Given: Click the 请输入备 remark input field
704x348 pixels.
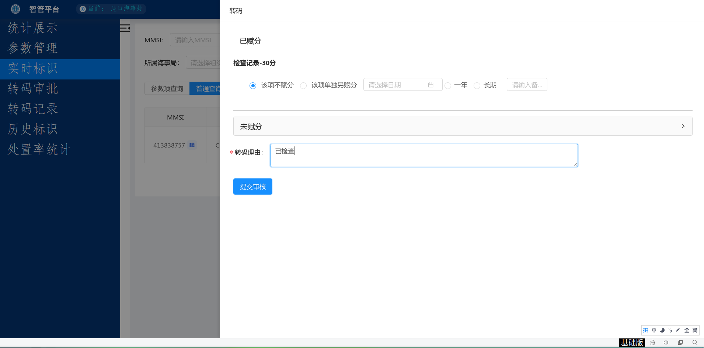Looking at the screenshot, I should [527, 85].
